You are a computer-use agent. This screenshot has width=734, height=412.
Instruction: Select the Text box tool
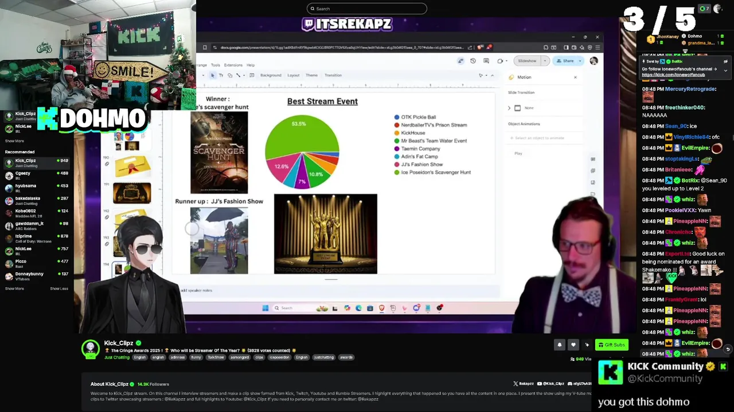tap(221, 76)
